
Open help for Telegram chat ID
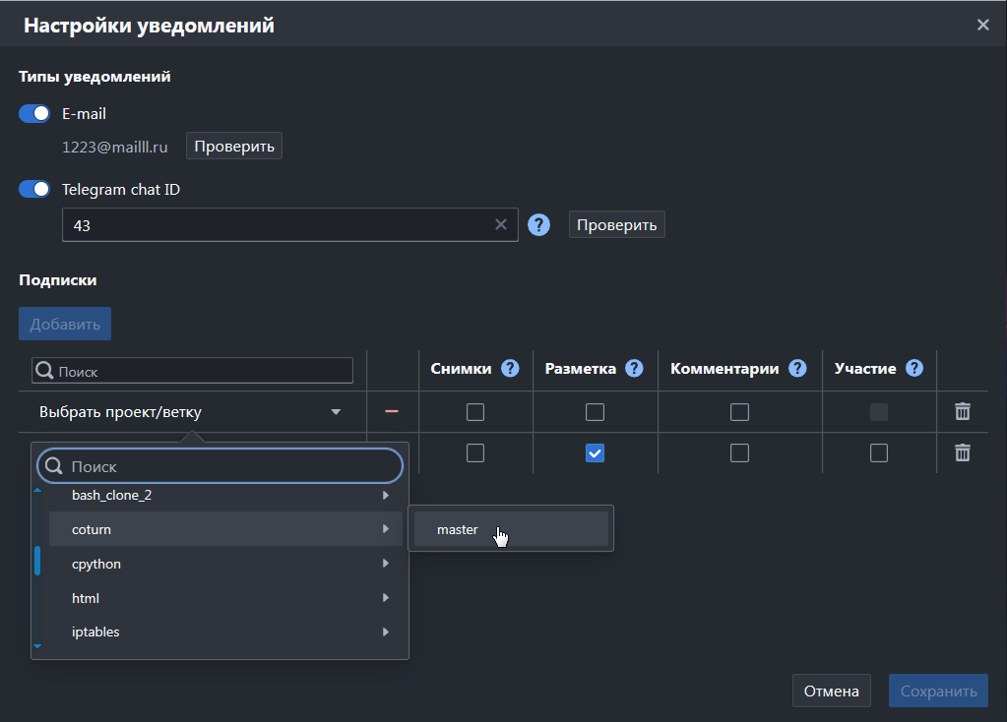tap(538, 225)
